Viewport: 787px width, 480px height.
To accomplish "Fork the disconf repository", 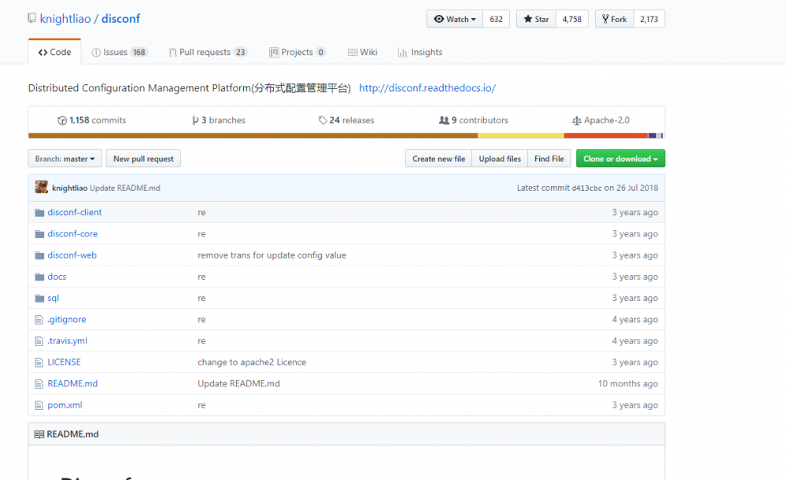I will pos(615,19).
